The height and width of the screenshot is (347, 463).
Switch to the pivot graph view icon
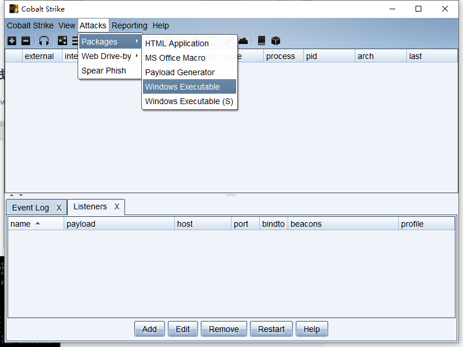click(x=63, y=40)
